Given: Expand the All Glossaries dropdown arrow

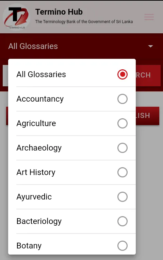Looking at the screenshot, I should [150, 46].
